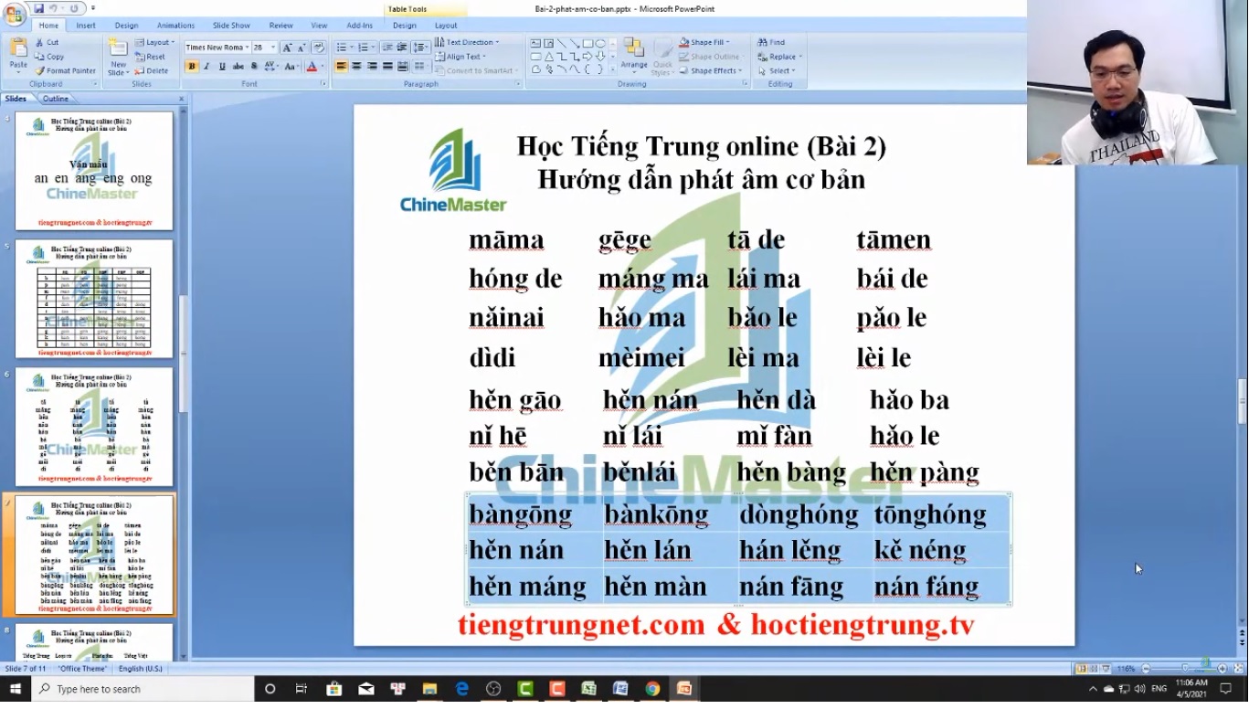Open the font size dropdown
The width and height of the screenshot is (1249, 709).
(272, 48)
